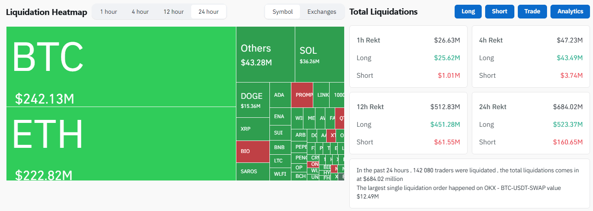Click the blue Short button

pos(499,12)
